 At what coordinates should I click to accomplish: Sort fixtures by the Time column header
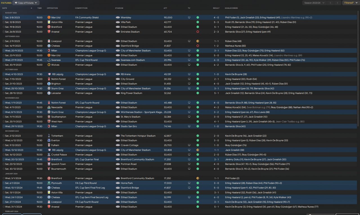pyautogui.click(x=39, y=8)
